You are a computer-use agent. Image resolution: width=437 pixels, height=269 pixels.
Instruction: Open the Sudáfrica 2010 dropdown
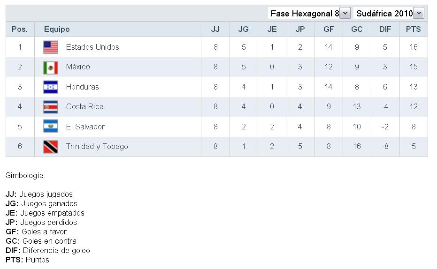[419, 14]
